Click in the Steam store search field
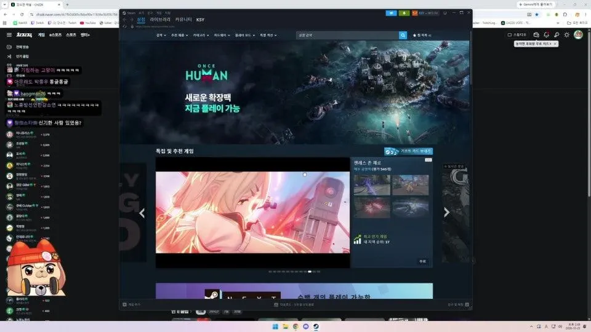The image size is (591, 332). click(x=347, y=35)
